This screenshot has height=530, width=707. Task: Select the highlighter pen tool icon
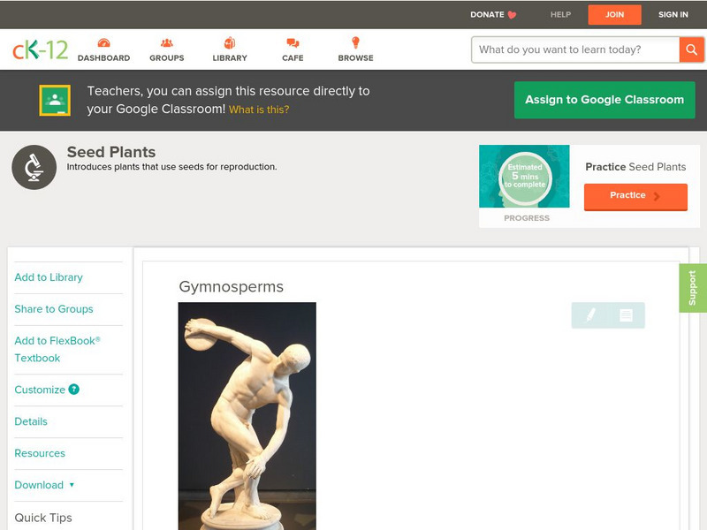590,314
